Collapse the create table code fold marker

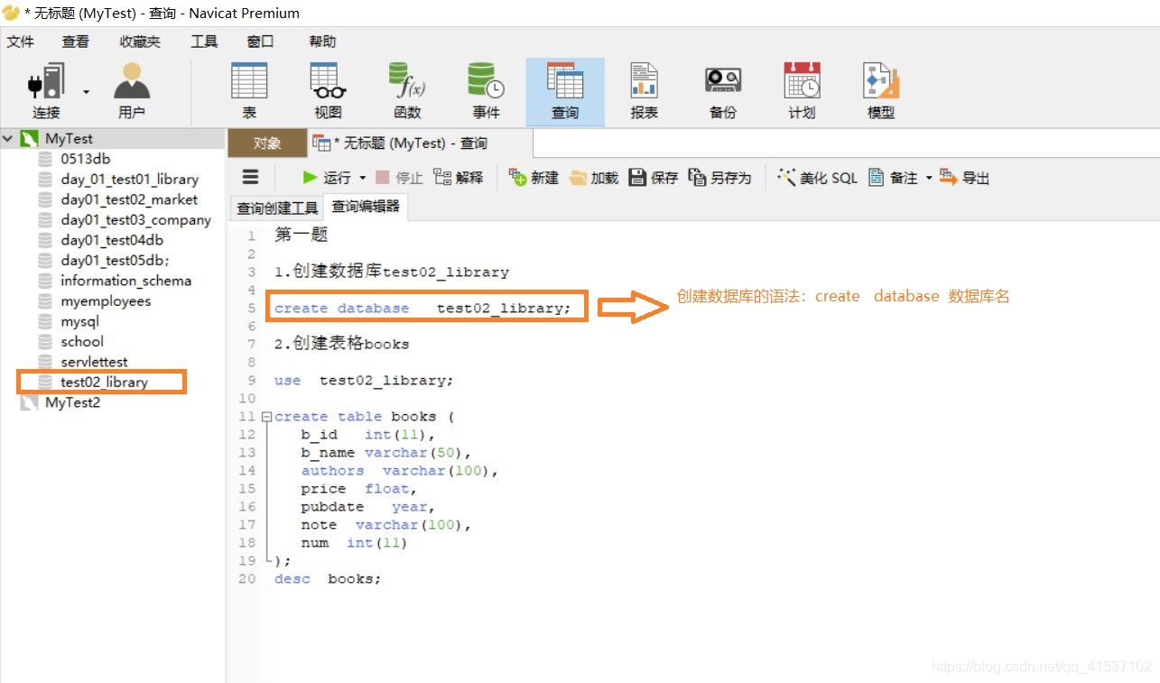click(266, 417)
